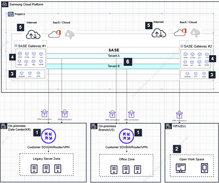The height and width of the screenshot is (183, 219).
Task: Select the ZTNA cube in SASE Gateway #1
Action: (27, 54)
